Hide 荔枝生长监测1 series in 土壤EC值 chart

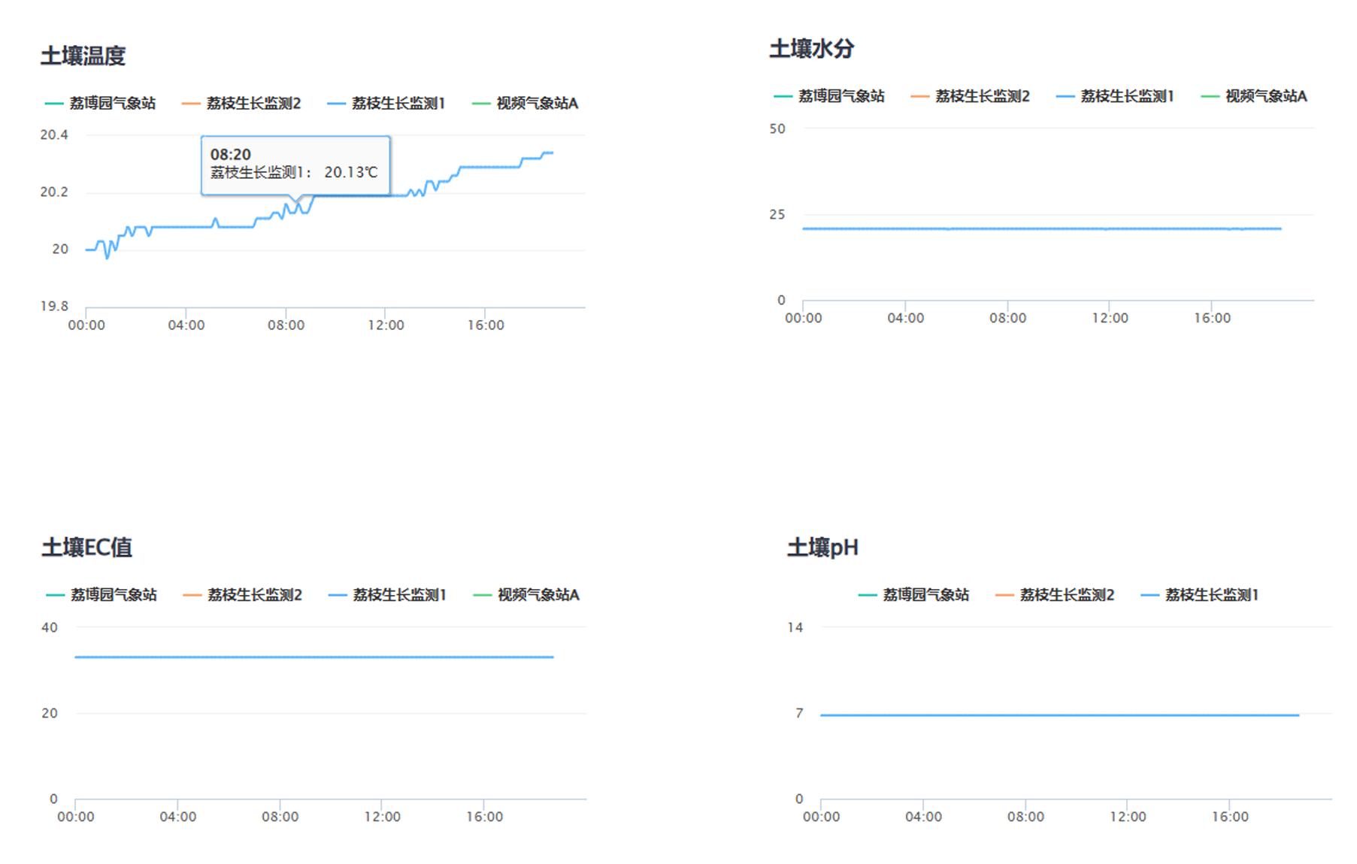pyautogui.click(x=387, y=595)
